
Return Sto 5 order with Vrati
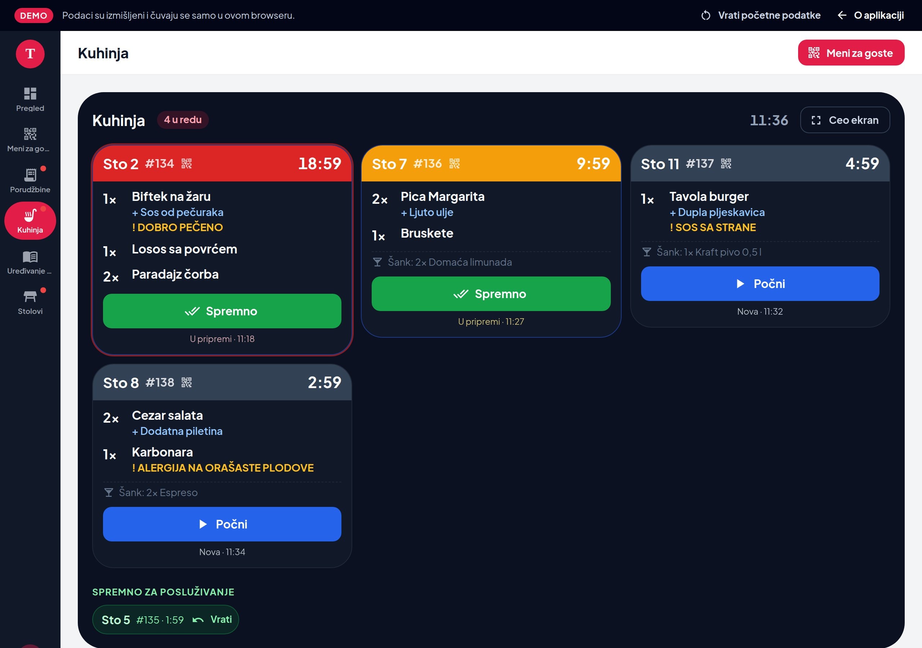click(x=212, y=620)
